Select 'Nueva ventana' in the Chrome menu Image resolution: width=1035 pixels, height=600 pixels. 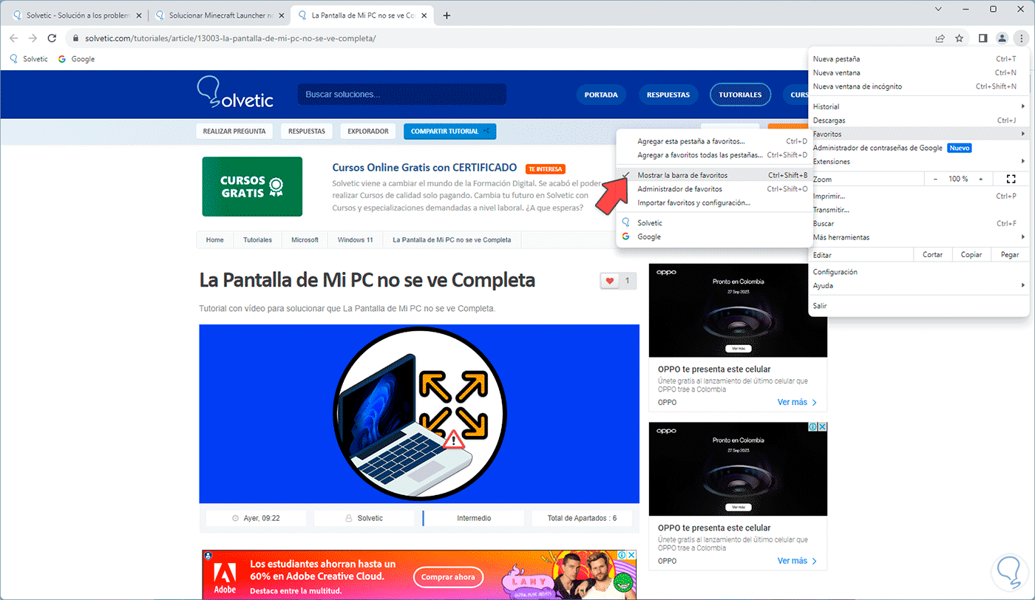point(919,73)
